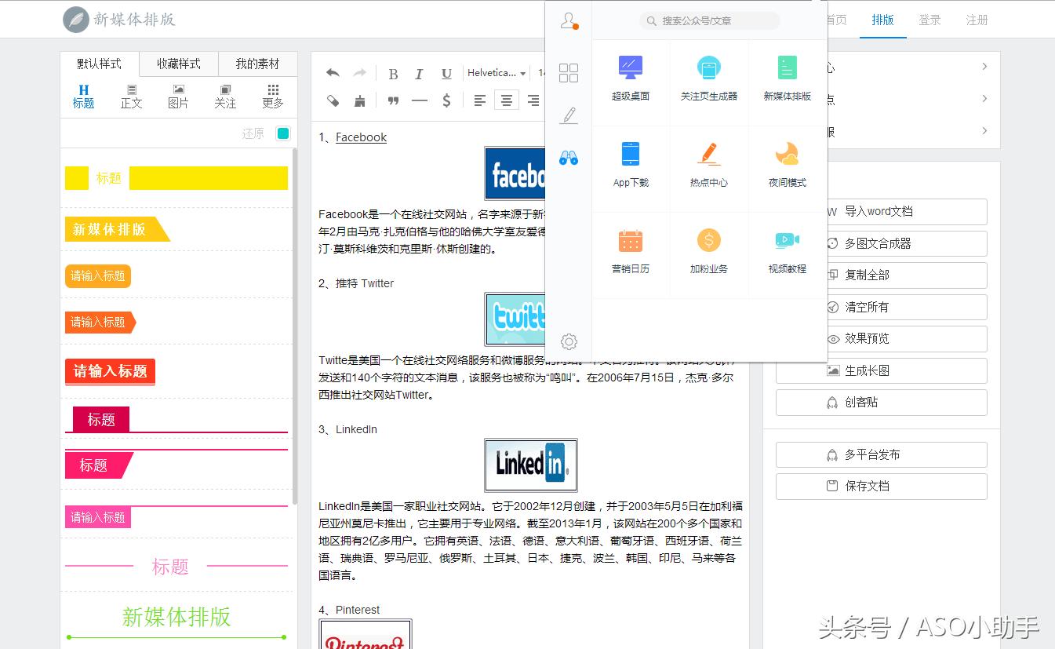The height and width of the screenshot is (649, 1055).
Task: Click the App下载 download icon
Action: (630, 166)
